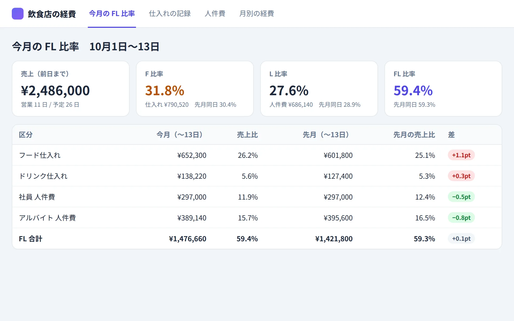Click last month's amount ¥395,600
Viewport: 514px width, 321px height.
point(338,218)
